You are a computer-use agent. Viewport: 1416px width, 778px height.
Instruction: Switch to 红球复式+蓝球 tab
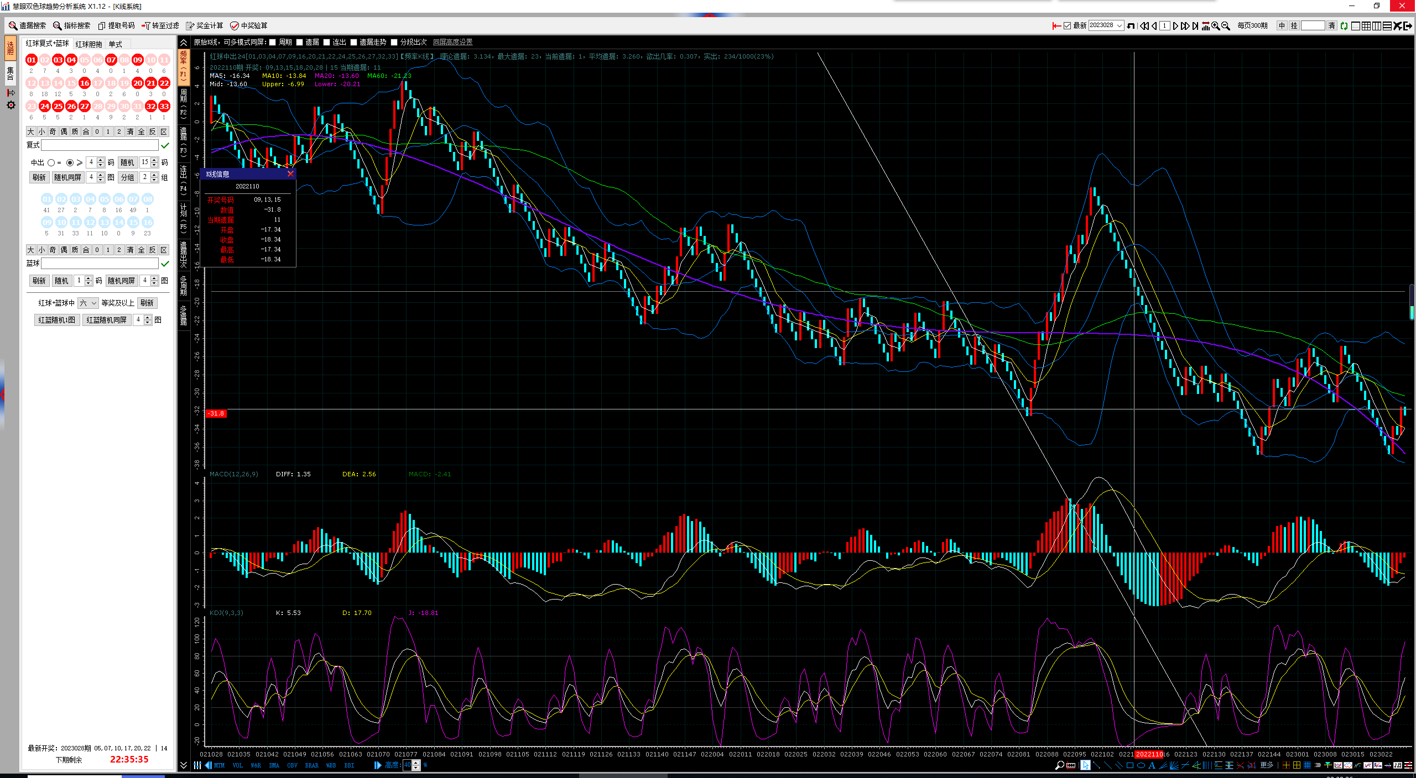tap(48, 43)
